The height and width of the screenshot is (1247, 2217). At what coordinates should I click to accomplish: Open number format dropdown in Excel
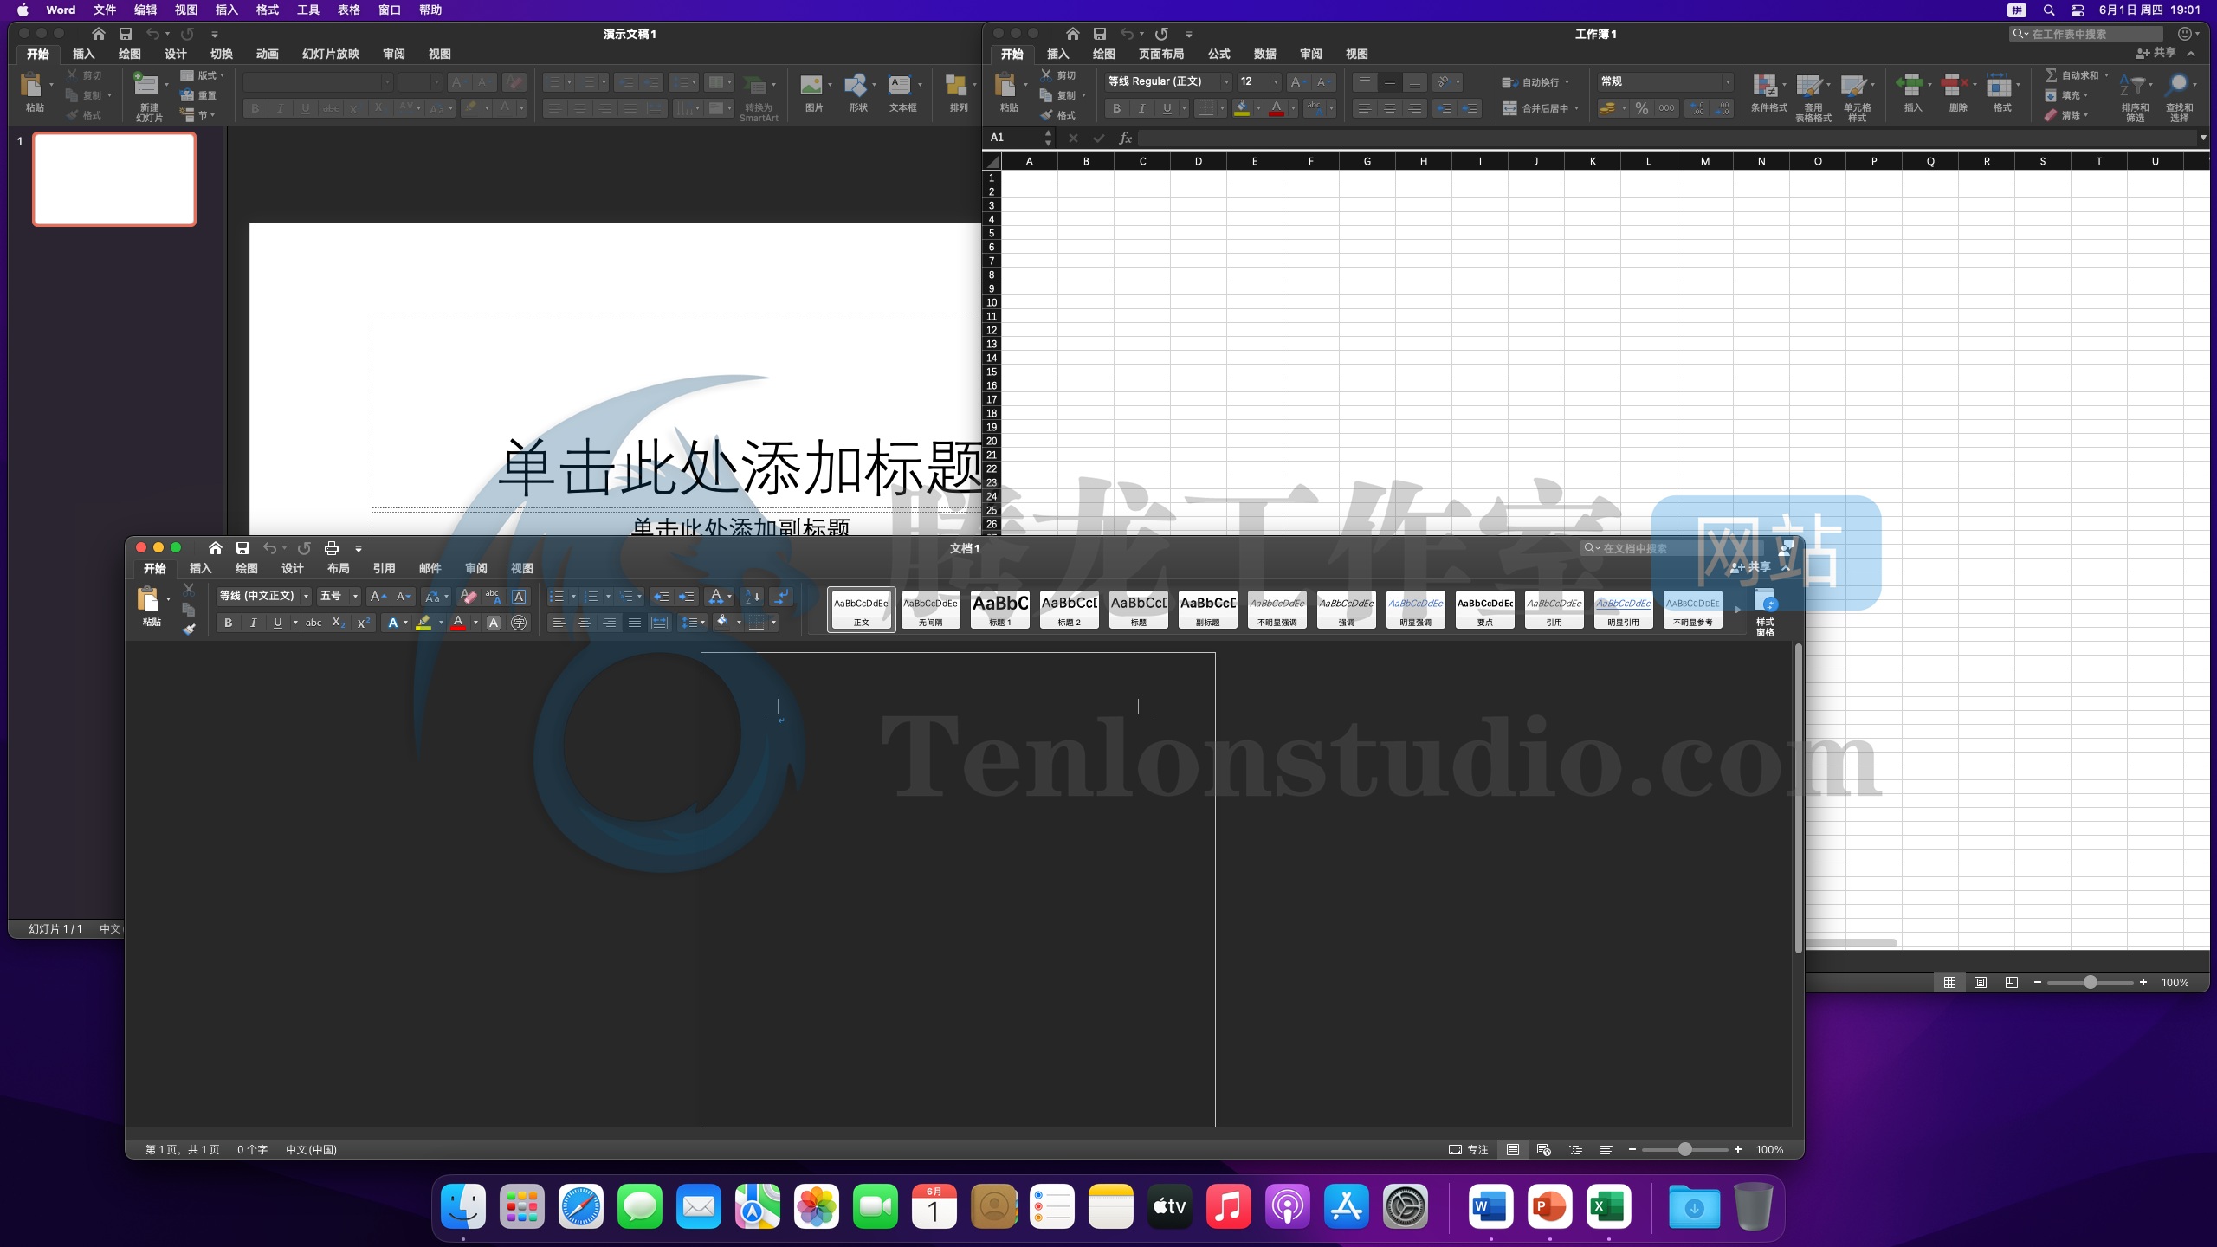point(1728,81)
